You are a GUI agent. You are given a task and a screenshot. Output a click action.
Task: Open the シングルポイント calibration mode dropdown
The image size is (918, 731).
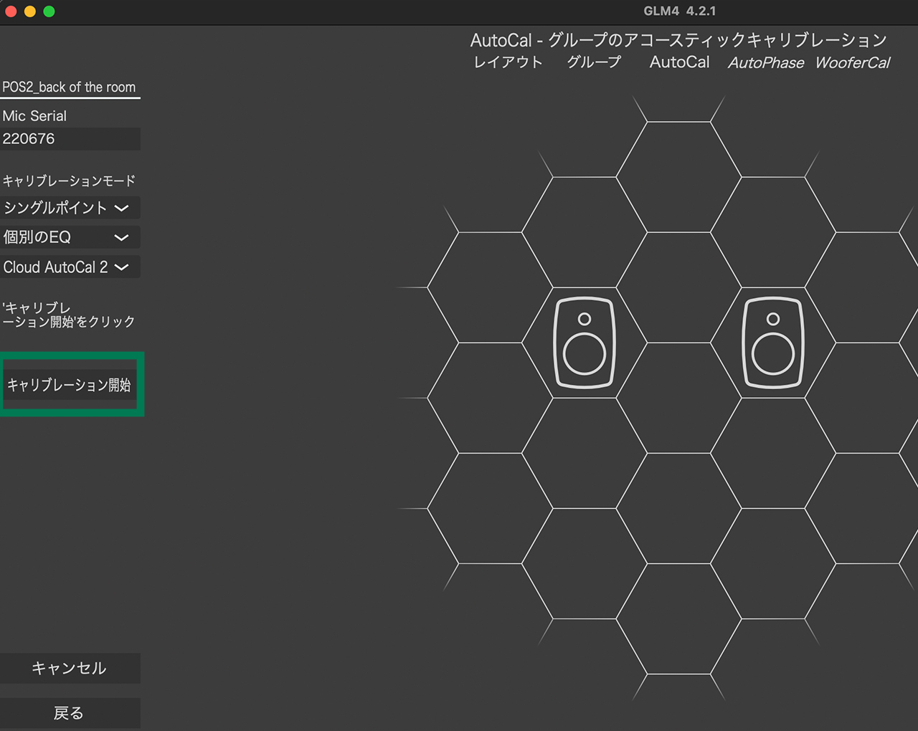(x=70, y=208)
